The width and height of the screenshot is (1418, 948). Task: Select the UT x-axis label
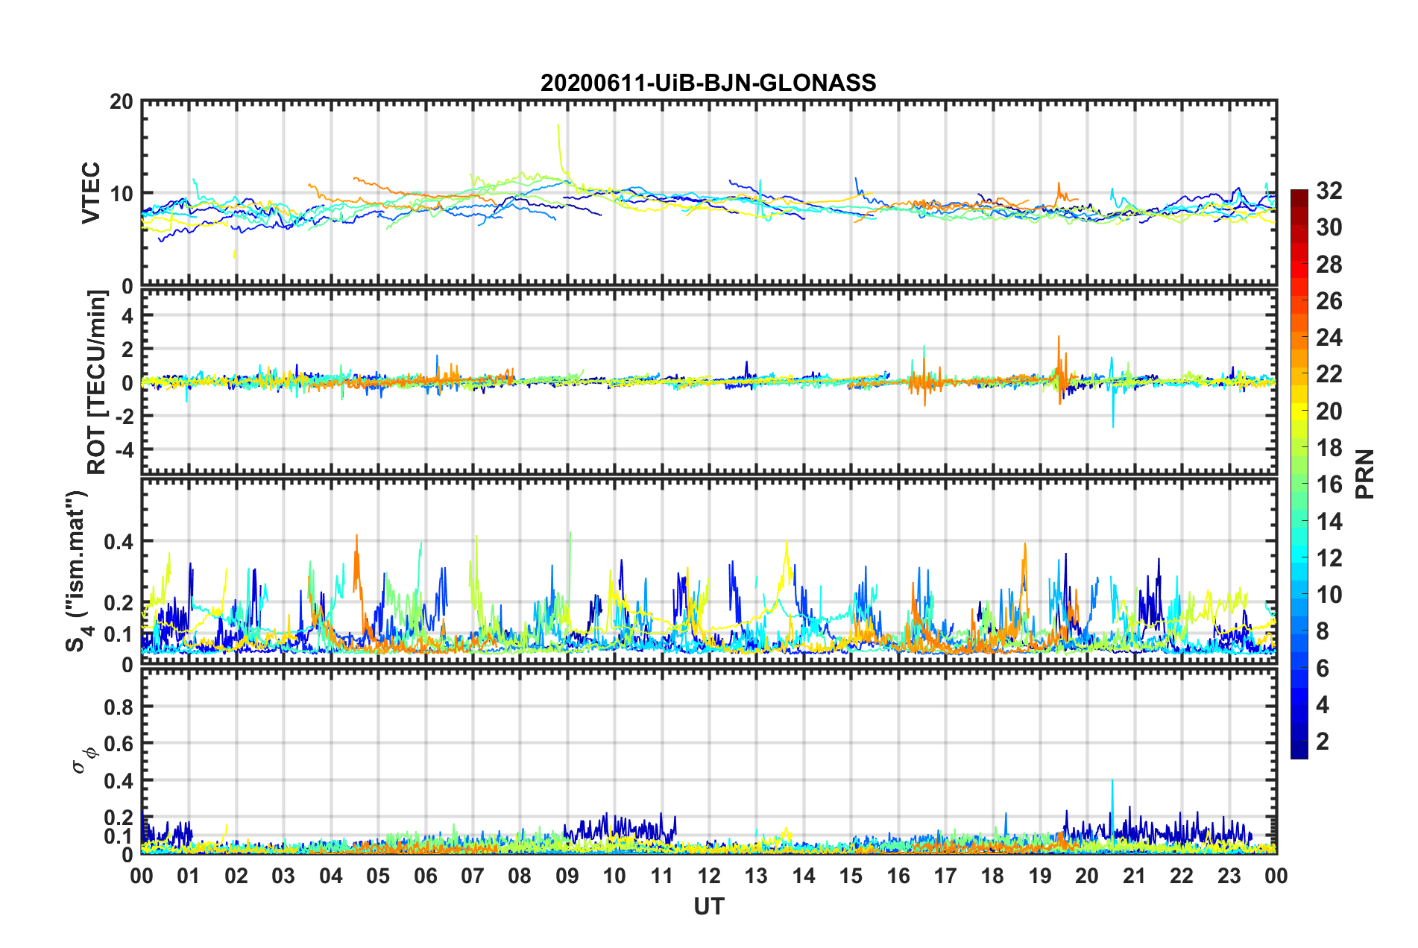coord(708,906)
